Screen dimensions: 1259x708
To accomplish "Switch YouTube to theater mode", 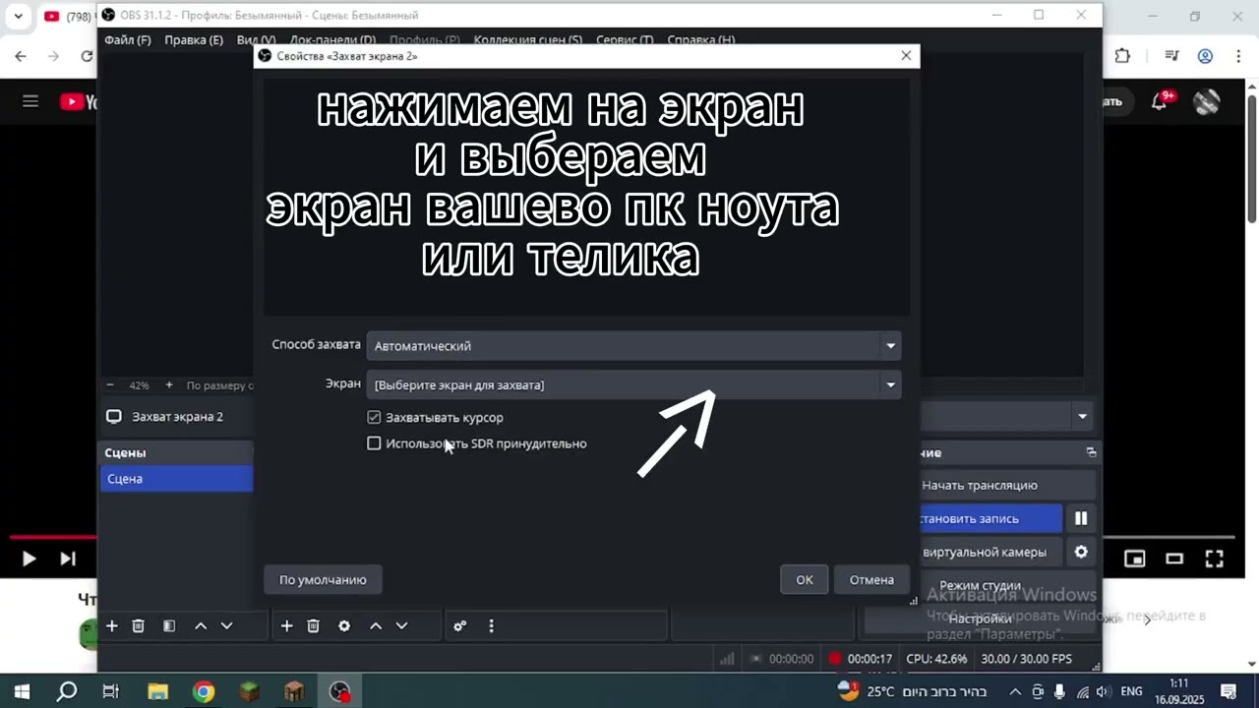I will coord(1174,559).
